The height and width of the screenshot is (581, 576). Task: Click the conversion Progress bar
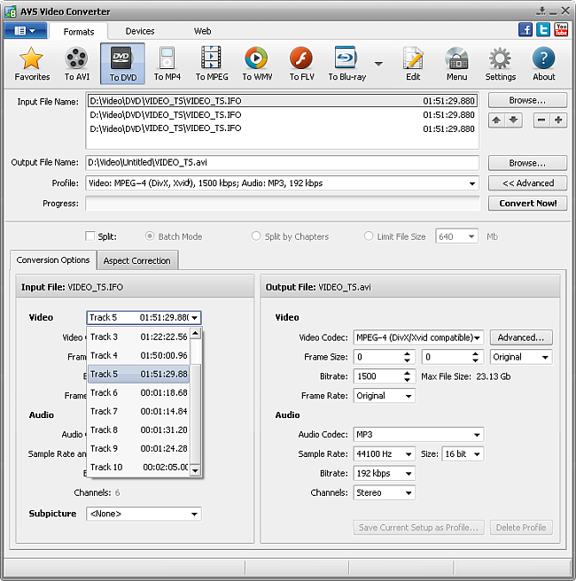282,204
